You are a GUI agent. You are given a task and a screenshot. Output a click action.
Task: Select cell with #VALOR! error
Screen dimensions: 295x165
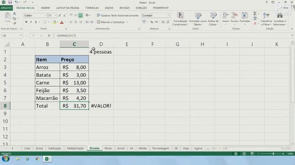[x=101, y=106]
